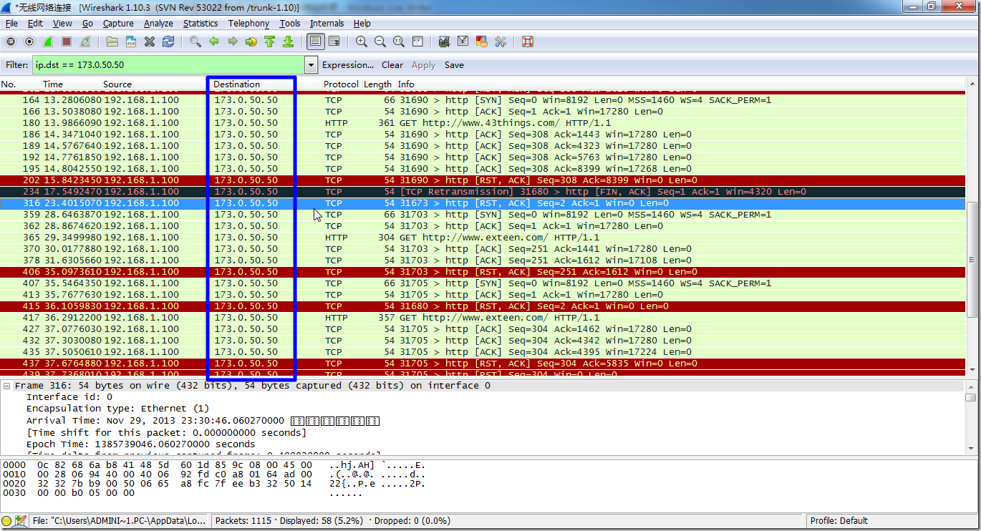Stop the running capture
The width and height of the screenshot is (981, 531).
coord(67,42)
